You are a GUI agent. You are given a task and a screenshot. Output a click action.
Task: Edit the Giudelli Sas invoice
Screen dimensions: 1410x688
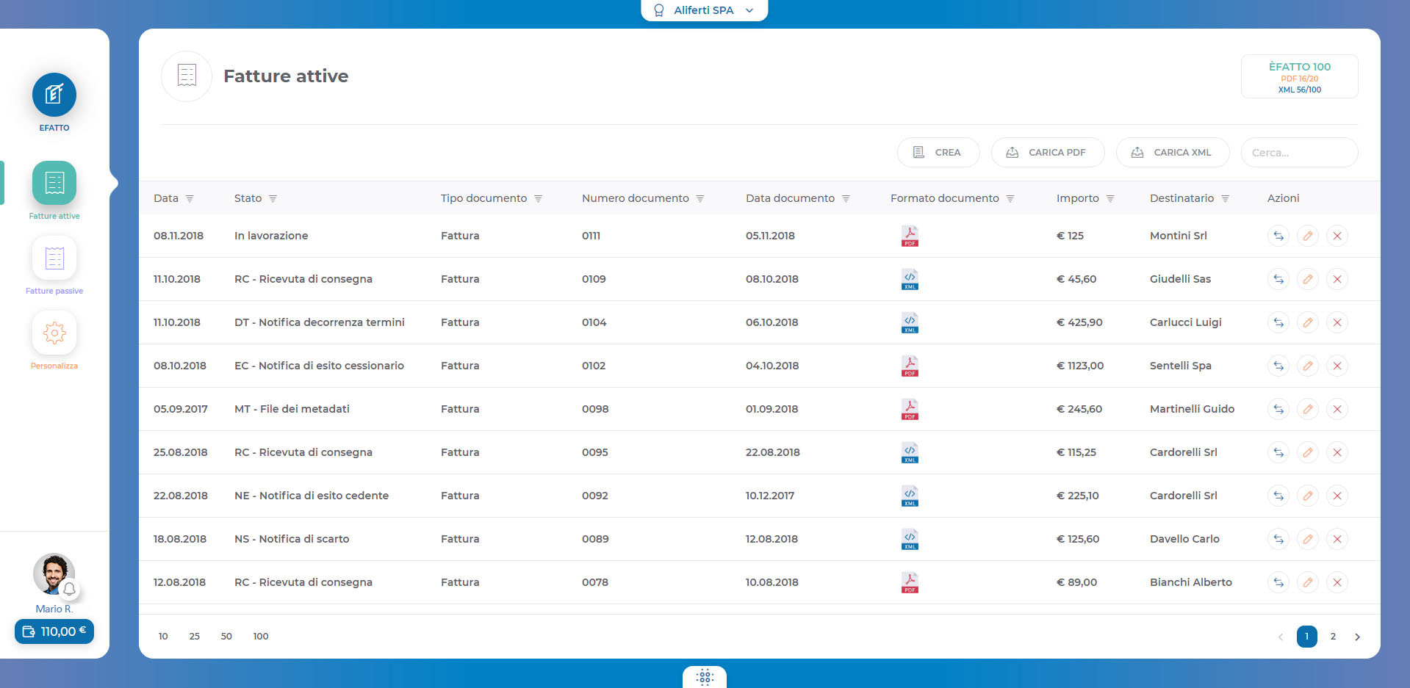(1308, 279)
